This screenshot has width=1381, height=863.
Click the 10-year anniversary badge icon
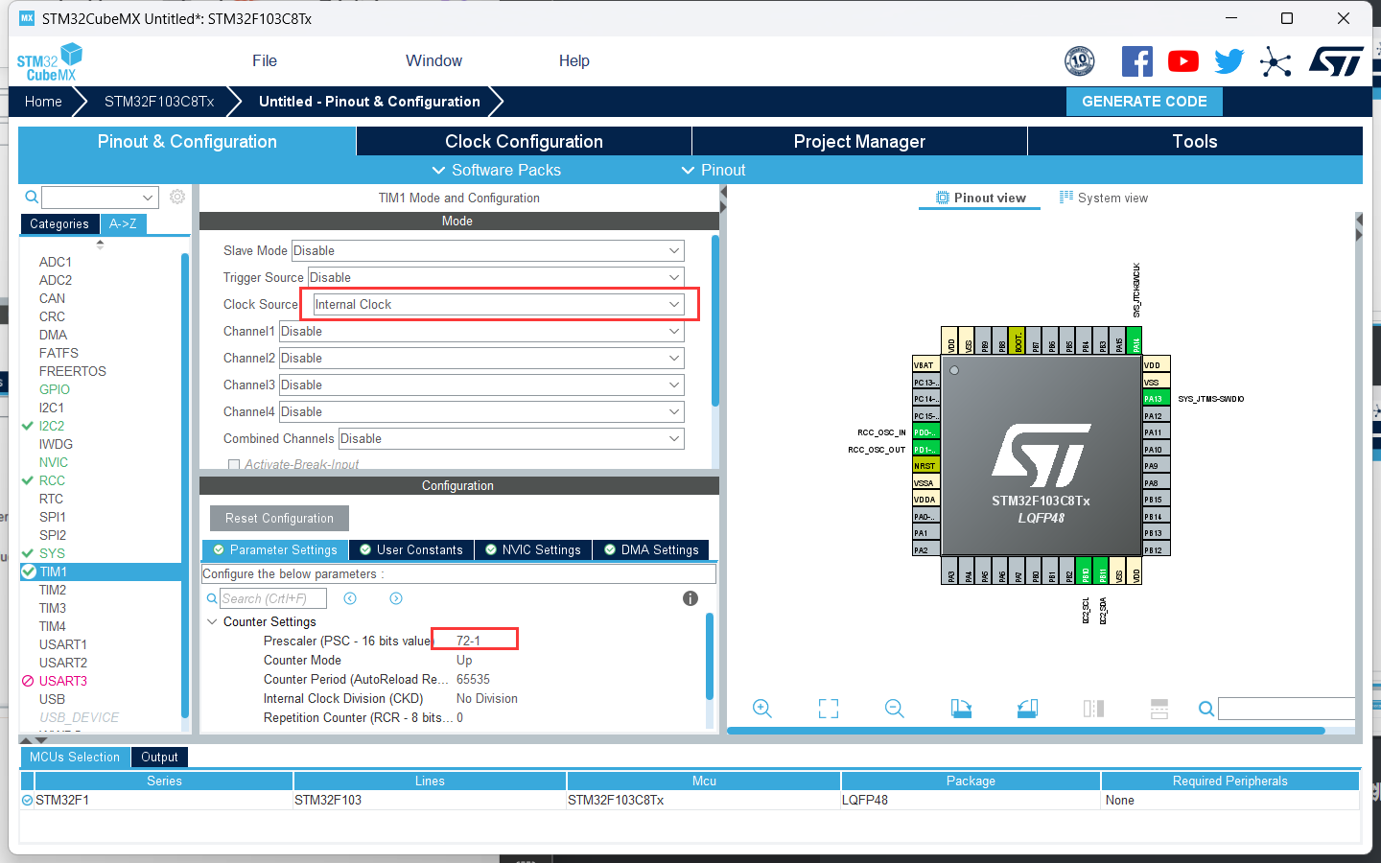tap(1080, 61)
